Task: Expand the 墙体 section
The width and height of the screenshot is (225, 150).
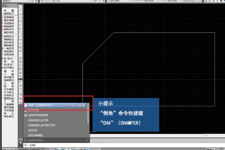Action: coord(9,71)
